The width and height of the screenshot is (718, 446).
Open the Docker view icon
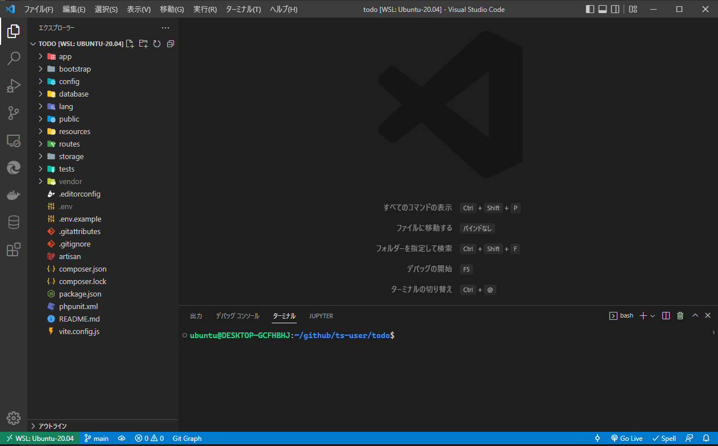point(14,195)
